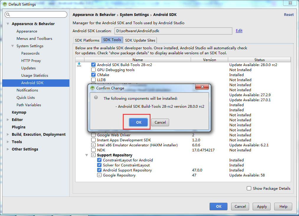Uncheck Android Support Repository checkbox
The image size is (299, 216).
tap(99, 170)
